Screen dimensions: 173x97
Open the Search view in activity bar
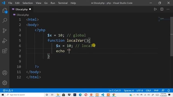[5, 20]
